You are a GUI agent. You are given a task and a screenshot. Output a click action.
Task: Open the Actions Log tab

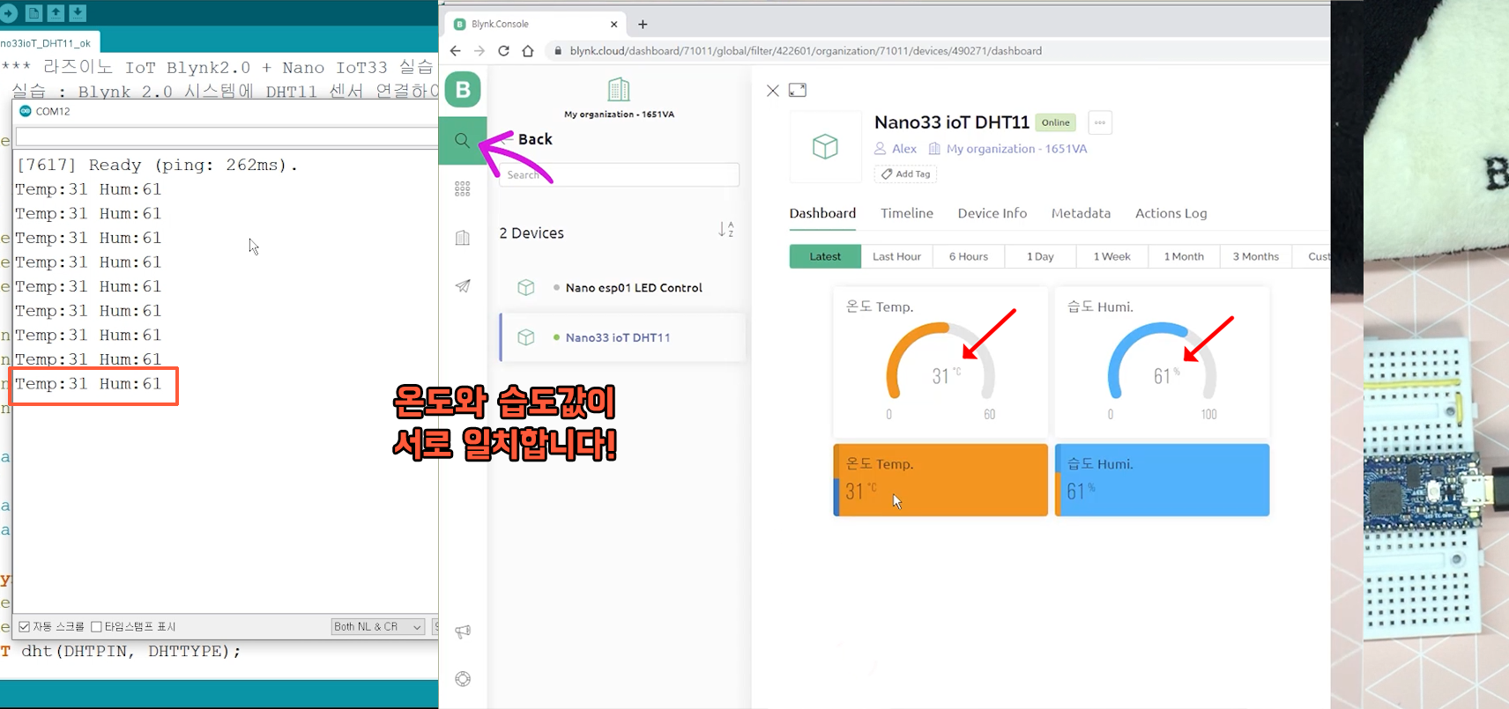pyautogui.click(x=1171, y=213)
